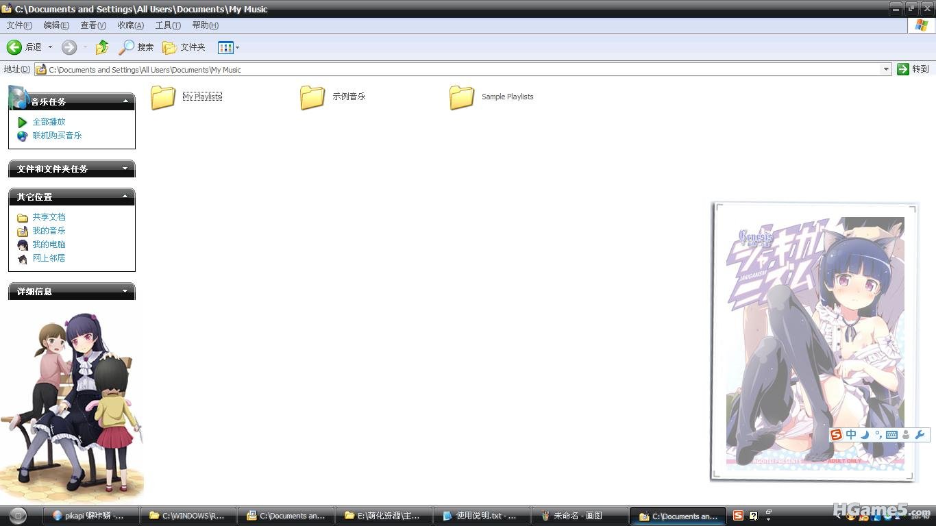The image size is (936, 526).
Task: Click the green Back arrow button
Action: pyautogui.click(x=14, y=47)
